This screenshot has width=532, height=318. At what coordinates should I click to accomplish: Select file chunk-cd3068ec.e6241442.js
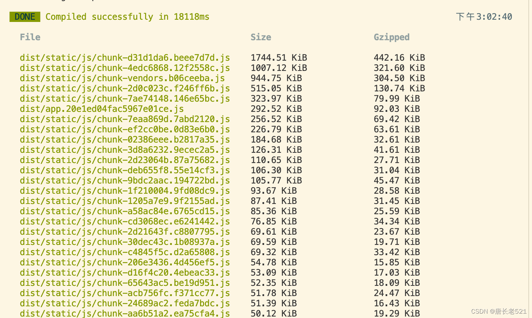tap(125, 222)
